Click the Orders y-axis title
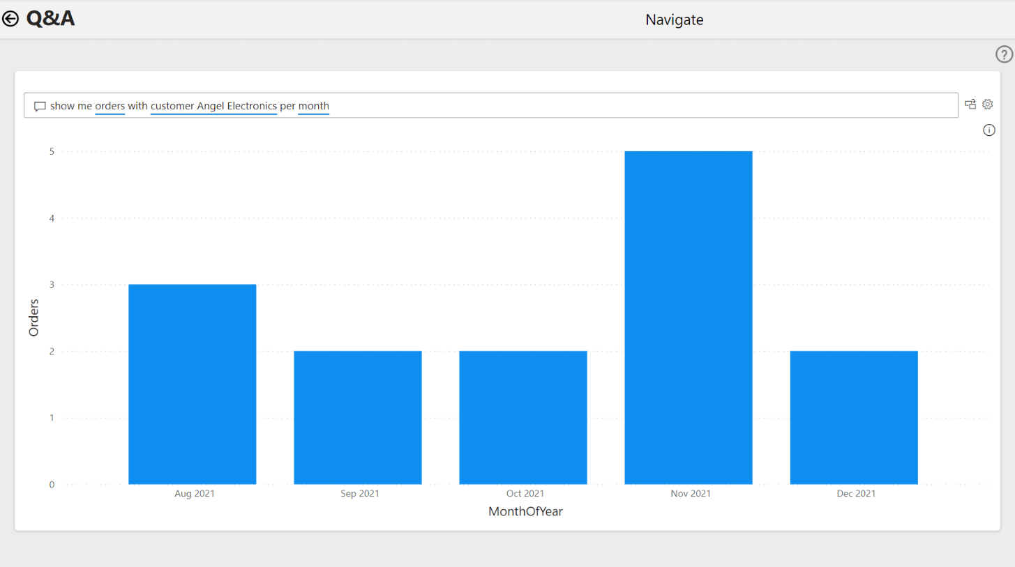The height and width of the screenshot is (567, 1015). point(33,318)
